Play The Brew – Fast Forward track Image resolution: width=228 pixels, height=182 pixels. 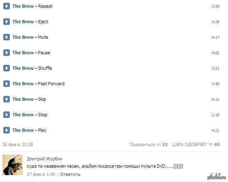[x=7, y=84]
